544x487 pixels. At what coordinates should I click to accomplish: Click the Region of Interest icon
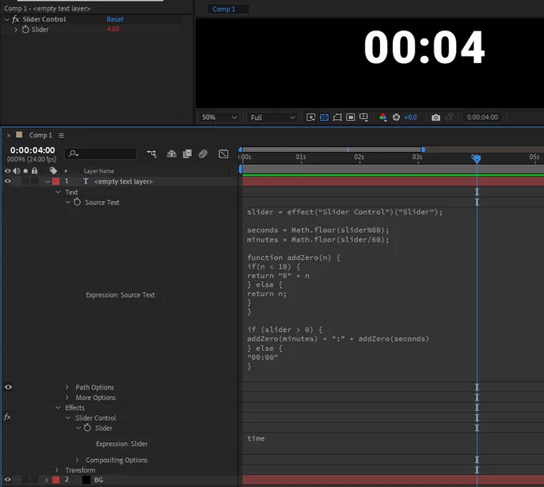pos(350,118)
